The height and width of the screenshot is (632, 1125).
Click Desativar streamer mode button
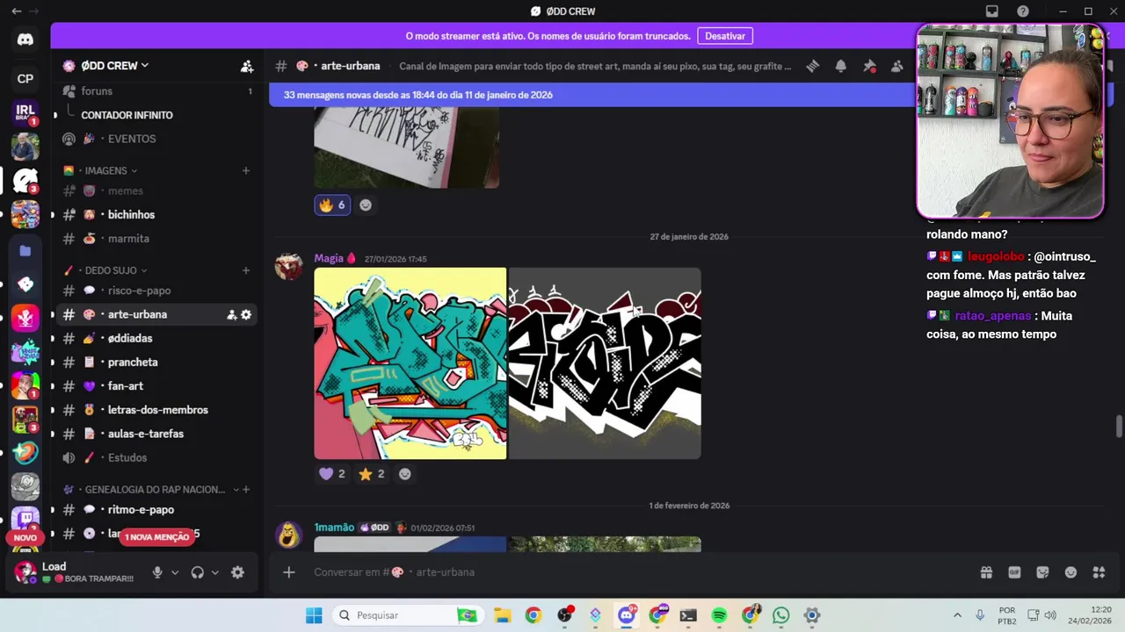725,36
